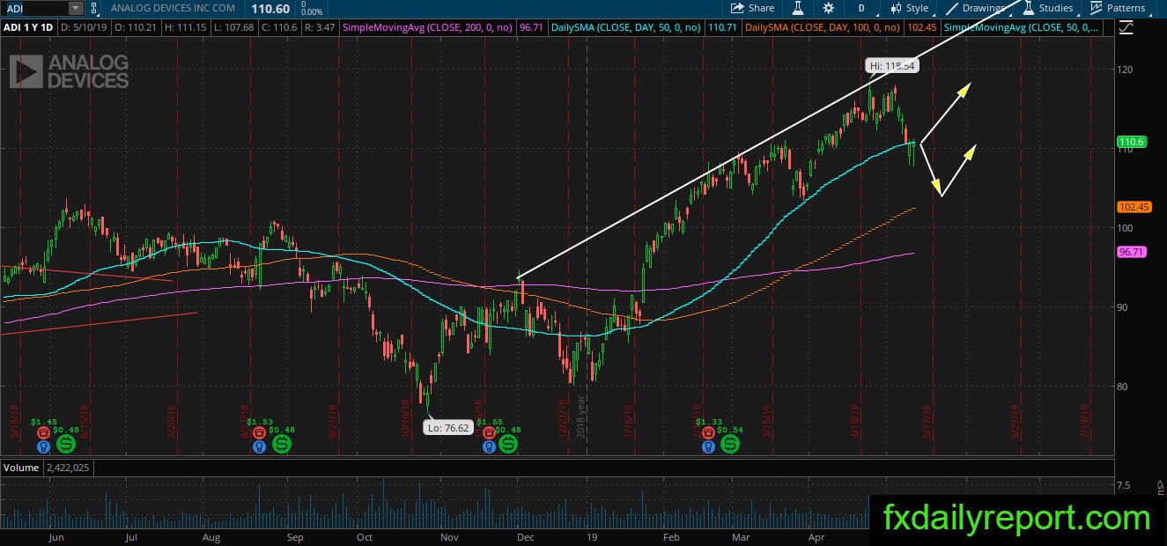Click the green dividend icon beside $1.55 earnings

[x=508, y=445]
